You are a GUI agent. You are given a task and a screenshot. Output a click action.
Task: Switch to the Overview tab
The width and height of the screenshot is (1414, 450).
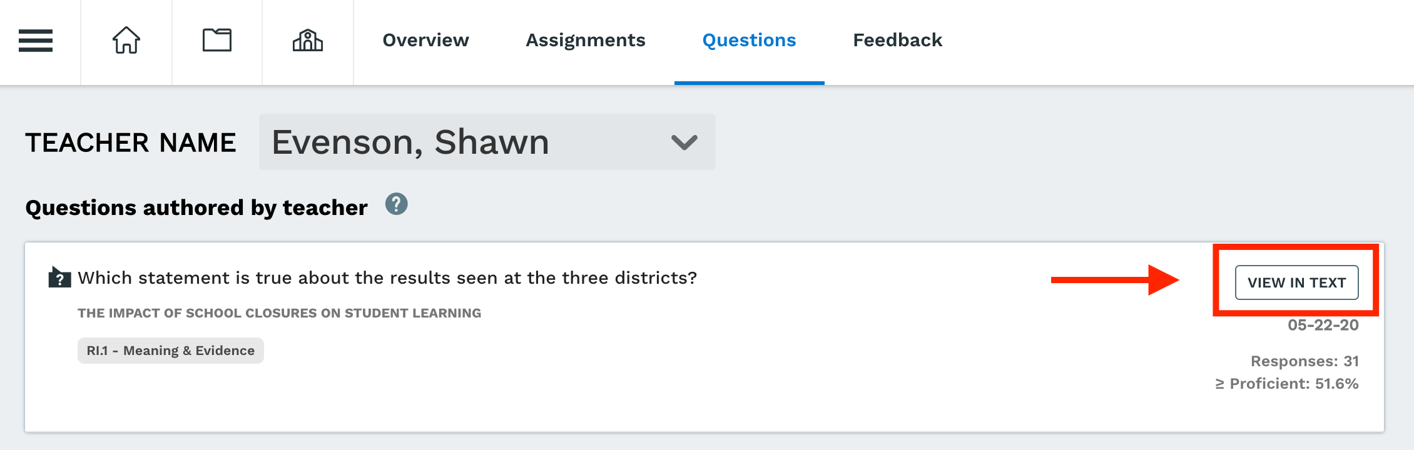[425, 41]
